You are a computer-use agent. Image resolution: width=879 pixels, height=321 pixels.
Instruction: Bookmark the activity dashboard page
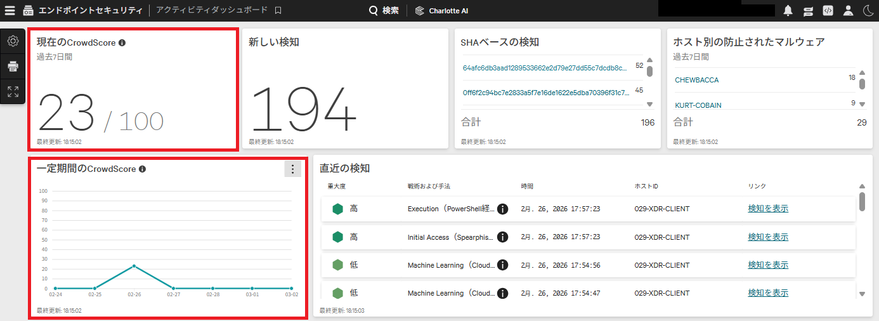278,11
